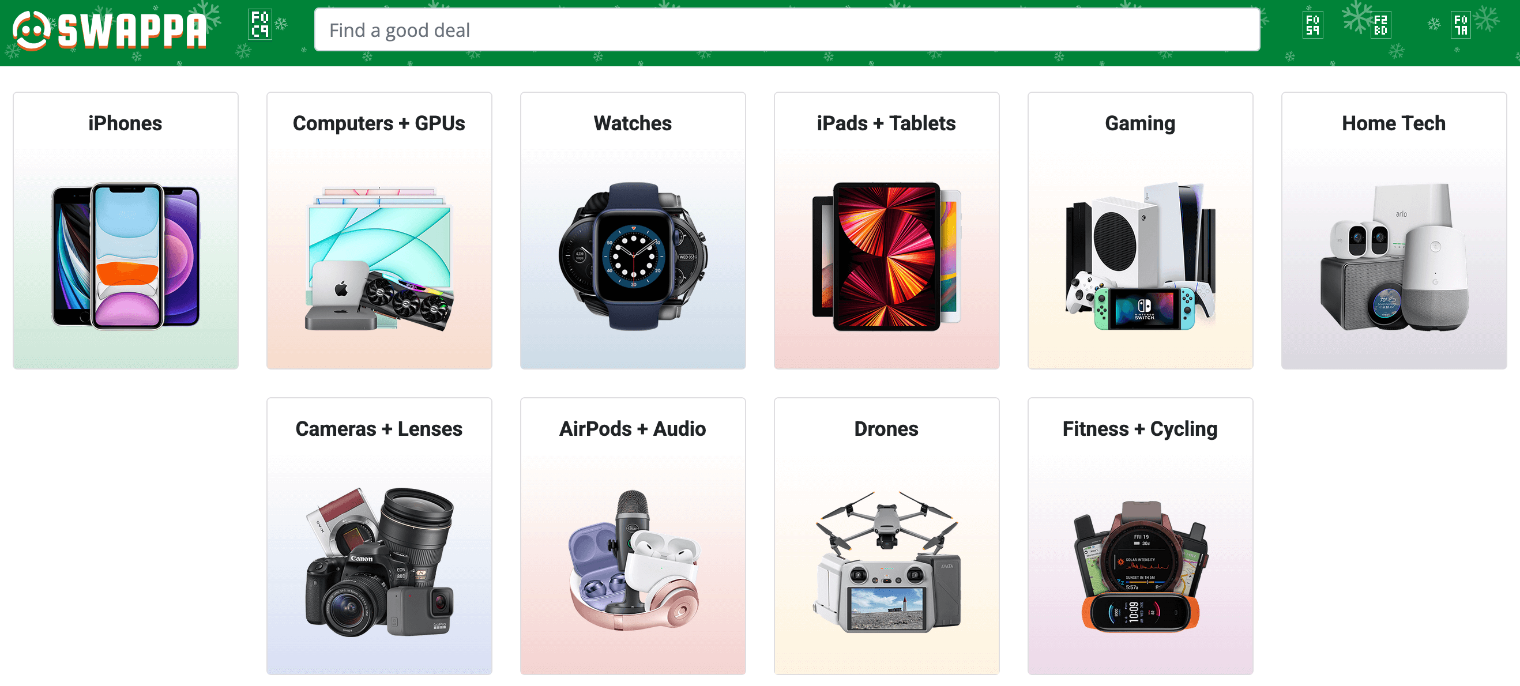Click the Canon camera product image
The height and width of the screenshot is (686, 1520).
pos(379,561)
